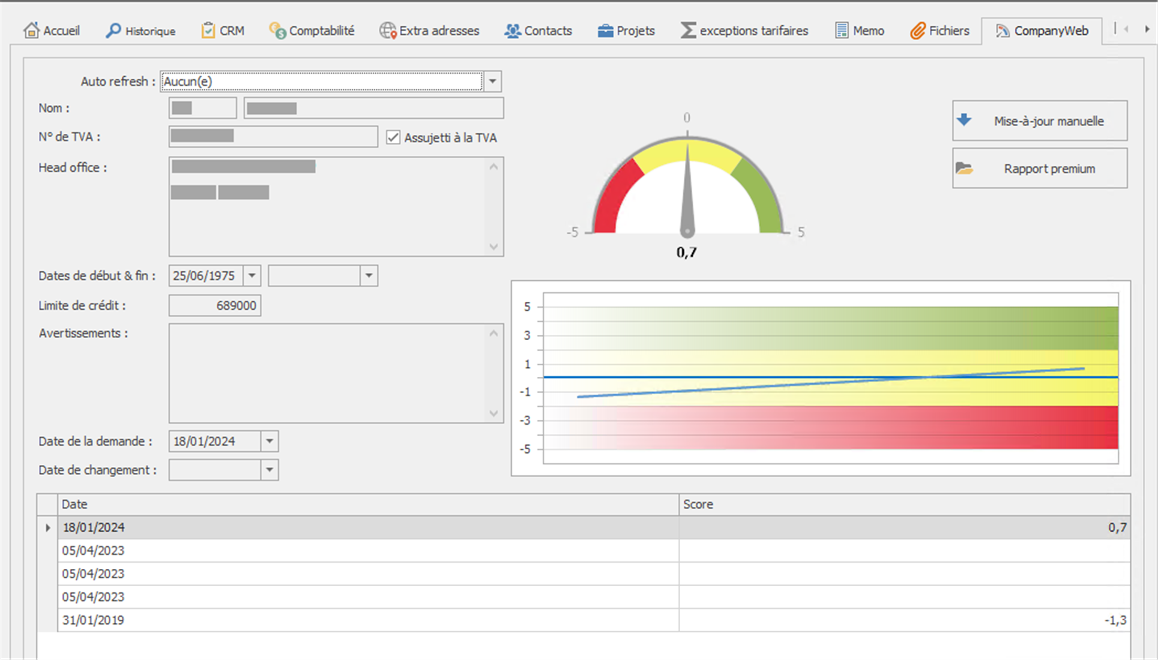Switch to the Memo tab

click(x=860, y=30)
